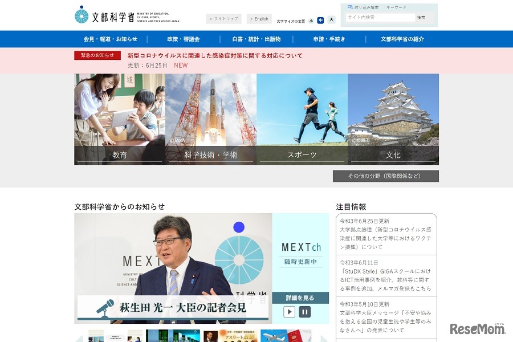Select 中 medium text size
The width and height of the screenshot is (513, 342).
coord(320,20)
